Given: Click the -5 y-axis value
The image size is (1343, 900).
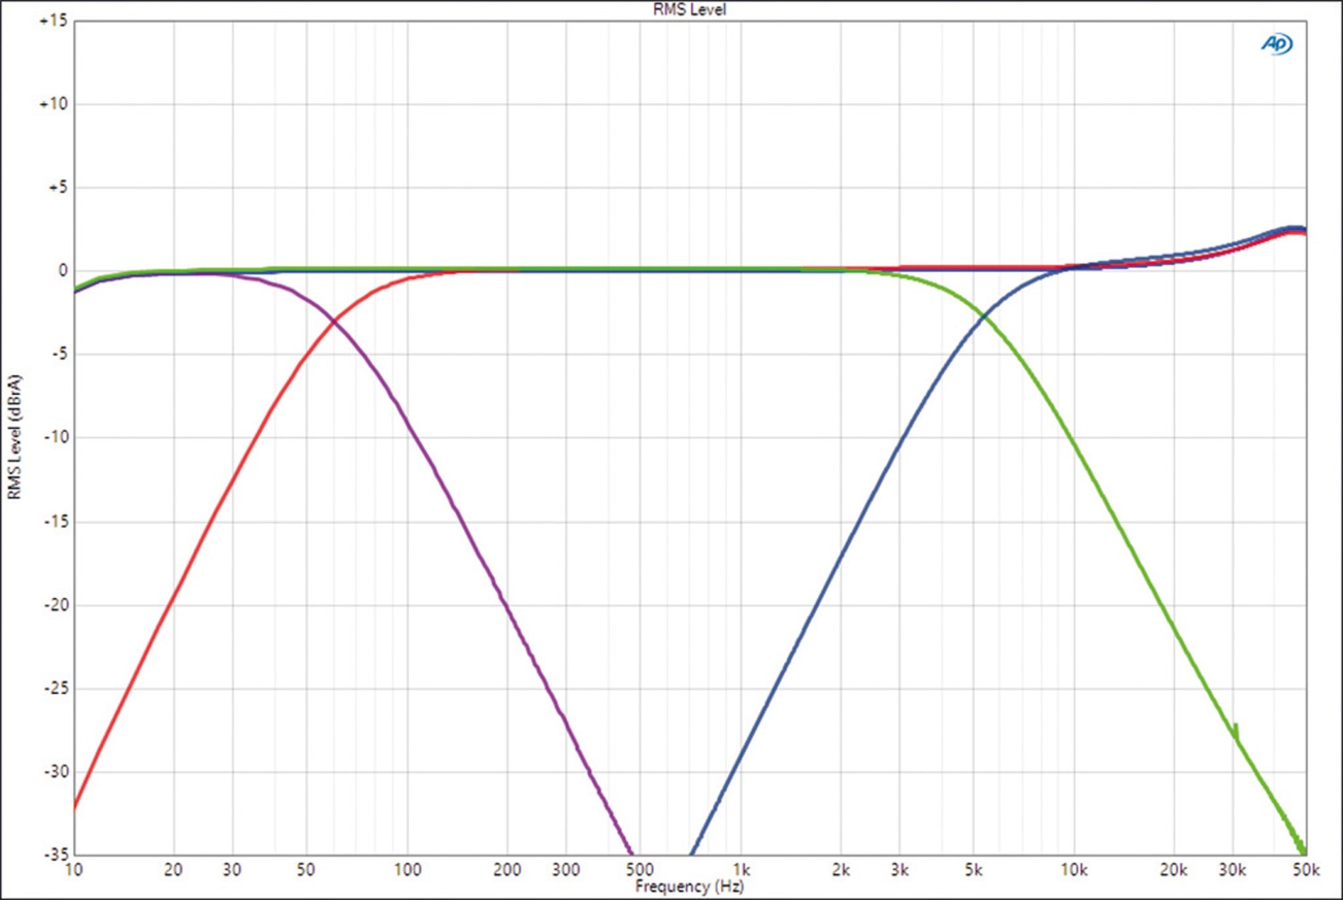Looking at the screenshot, I should pyautogui.click(x=57, y=354).
